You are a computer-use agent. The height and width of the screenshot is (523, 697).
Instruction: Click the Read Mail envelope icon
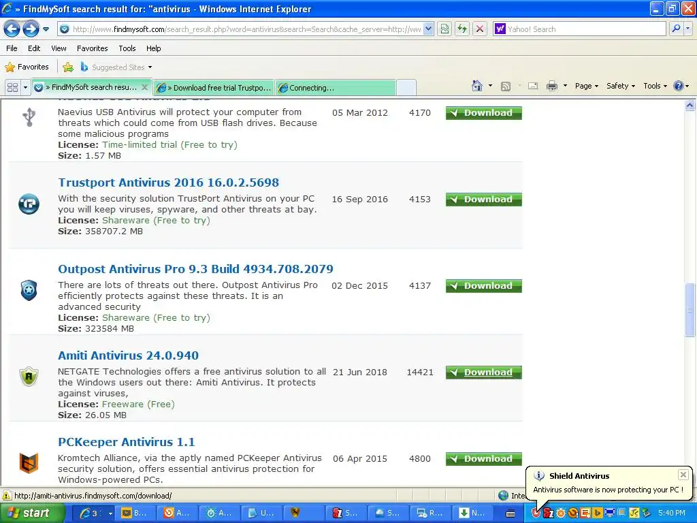pos(533,86)
